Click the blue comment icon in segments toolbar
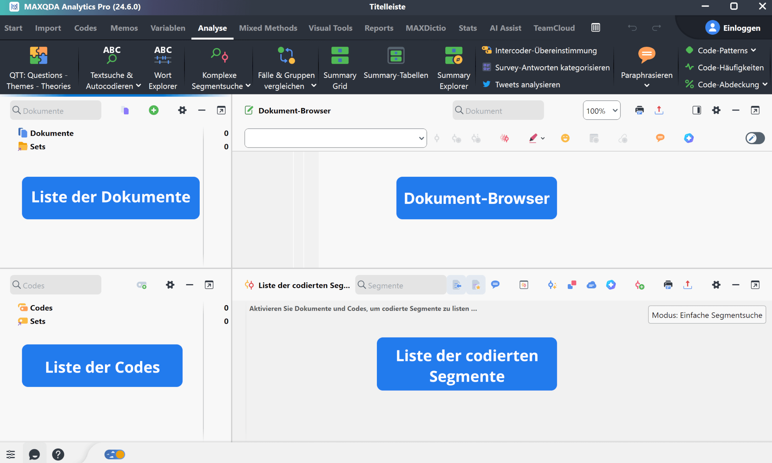This screenshot has width=772, height=463. 495,285
